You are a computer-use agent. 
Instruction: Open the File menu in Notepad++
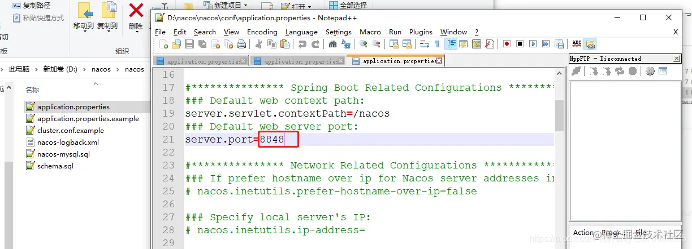point(160,32)
